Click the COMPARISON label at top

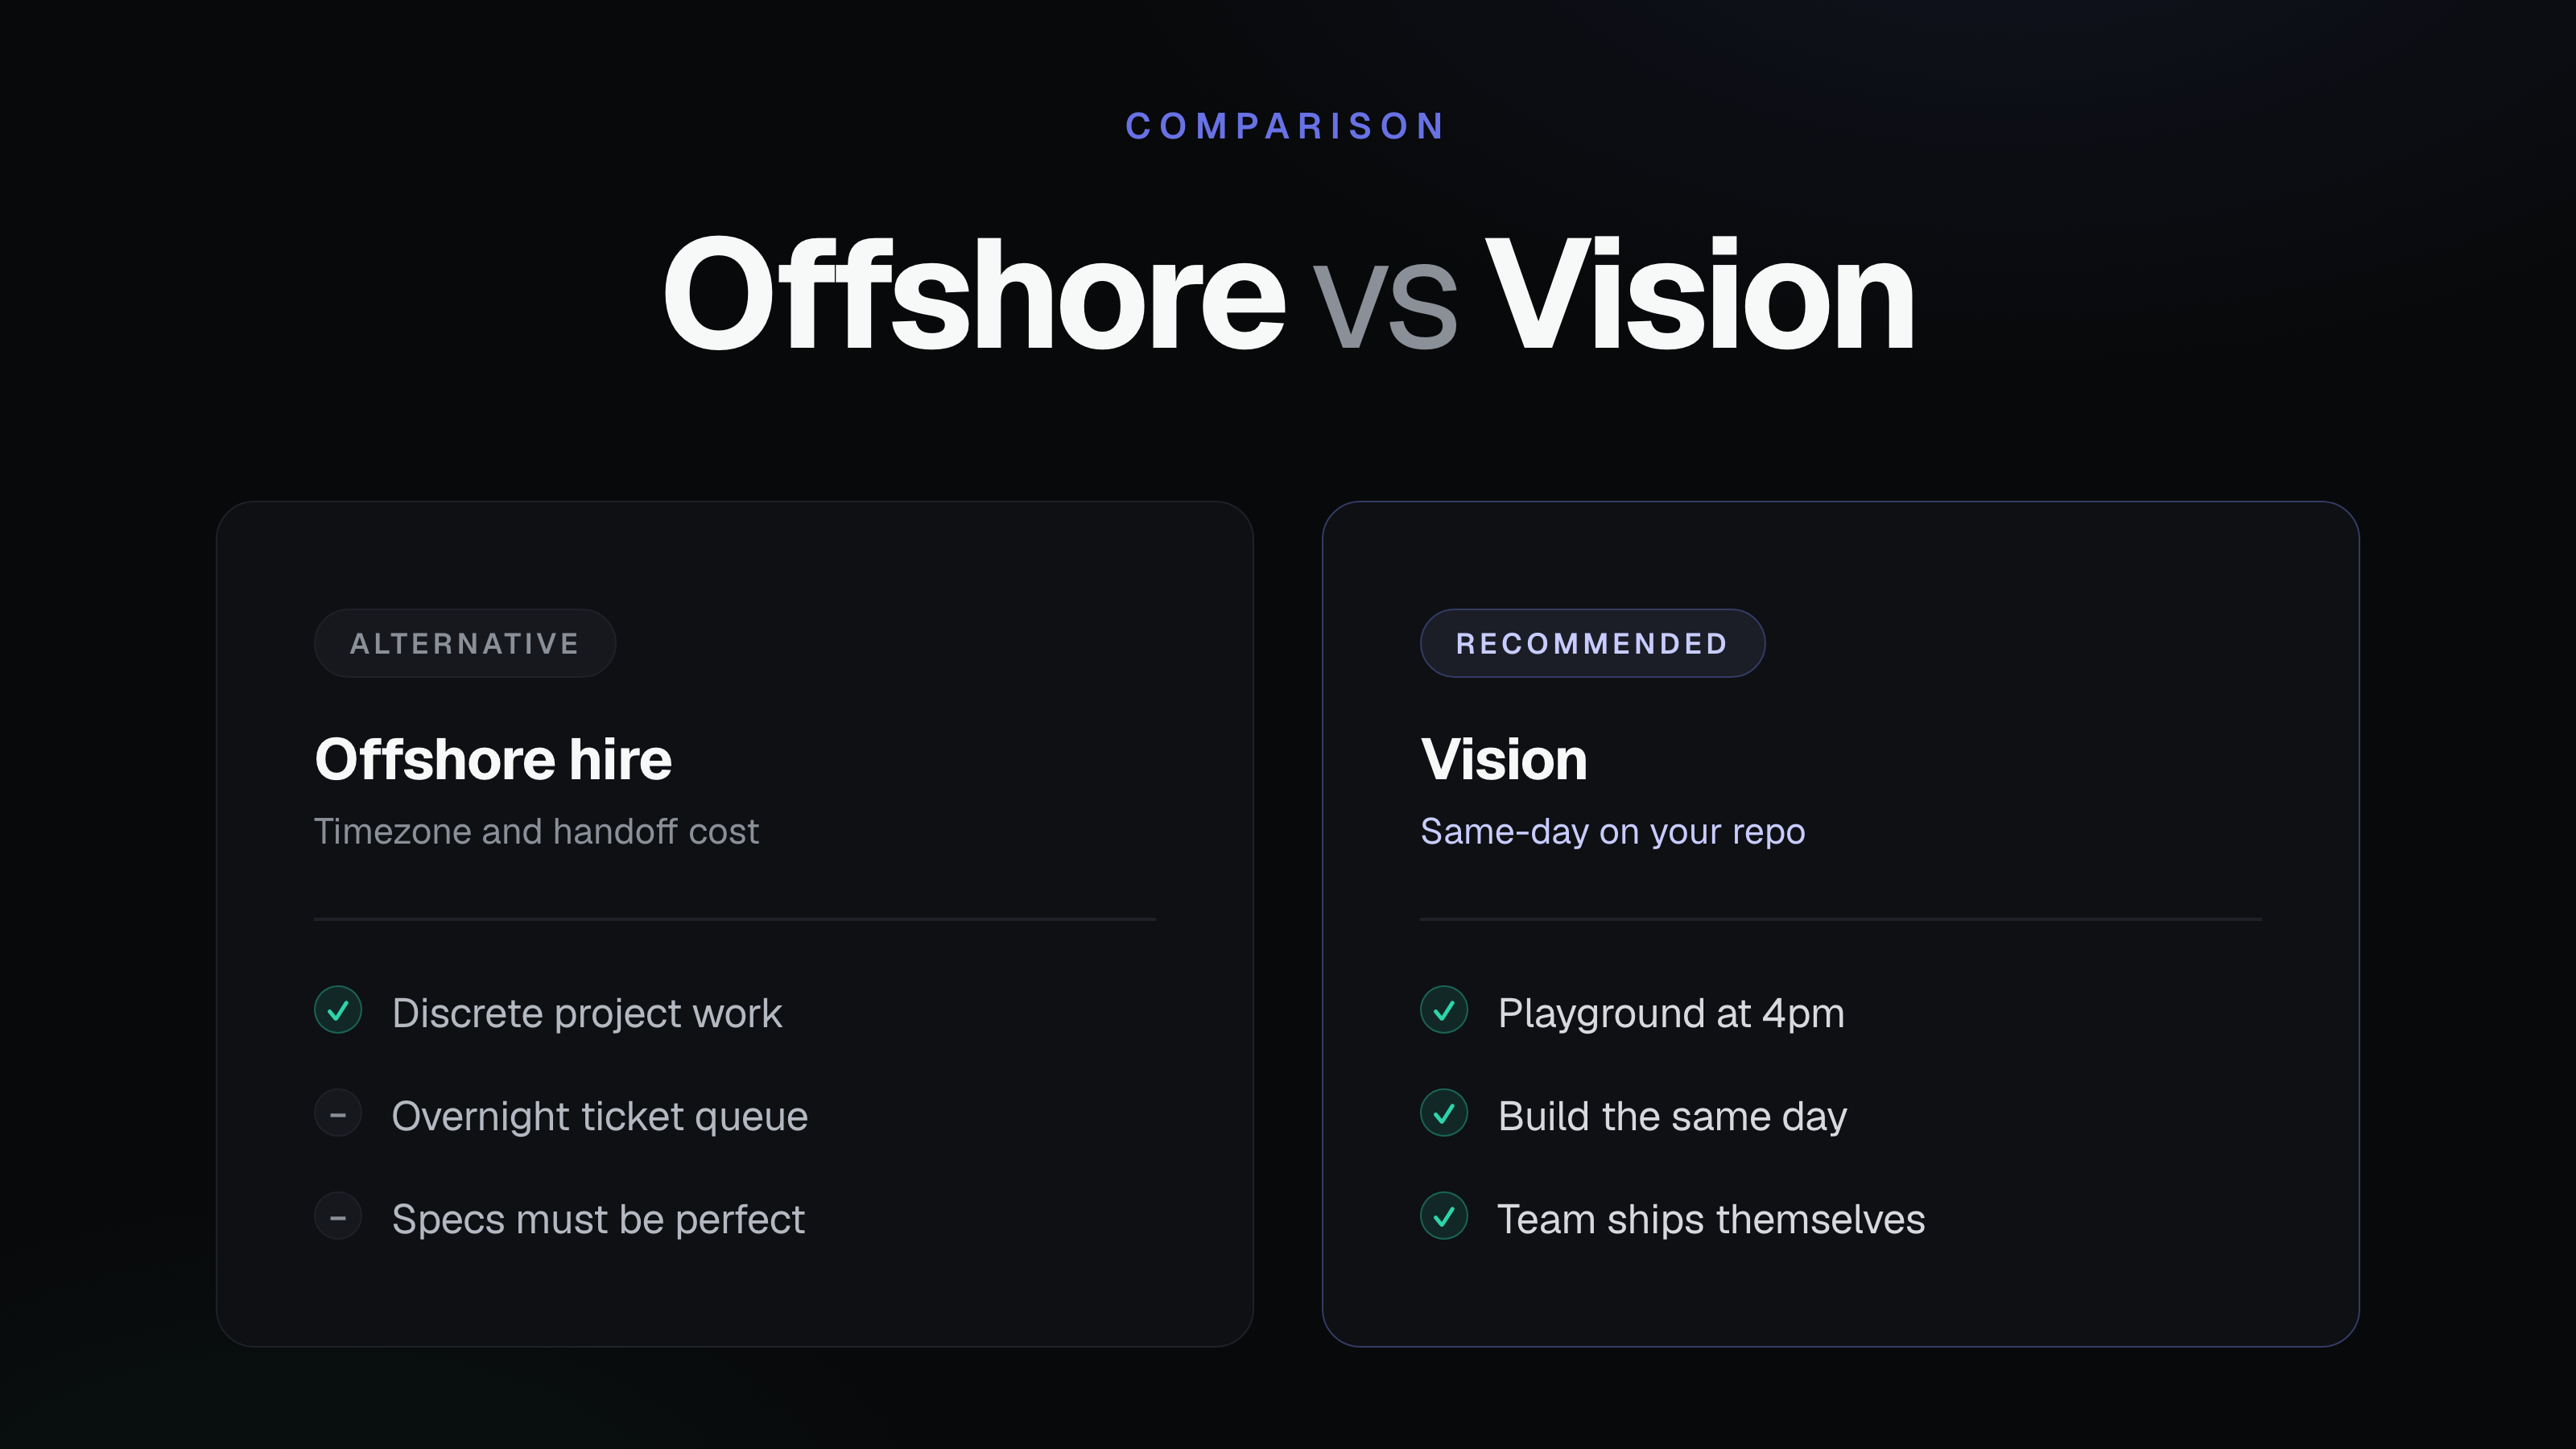[x=1287, y=126]
